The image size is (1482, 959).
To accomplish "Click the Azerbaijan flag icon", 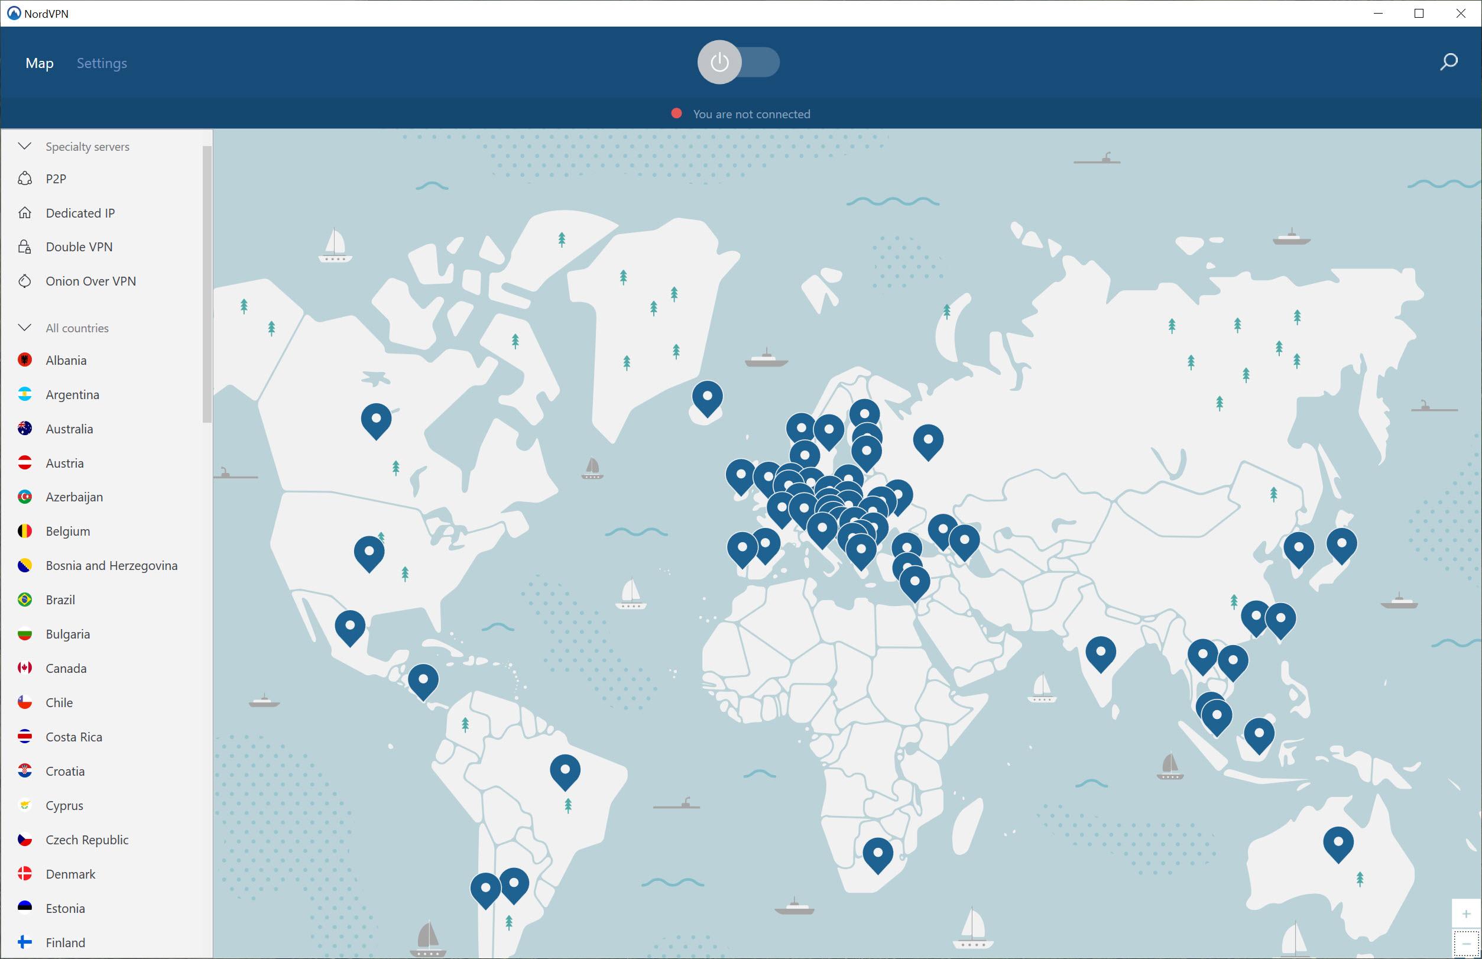I will [25, 497].
